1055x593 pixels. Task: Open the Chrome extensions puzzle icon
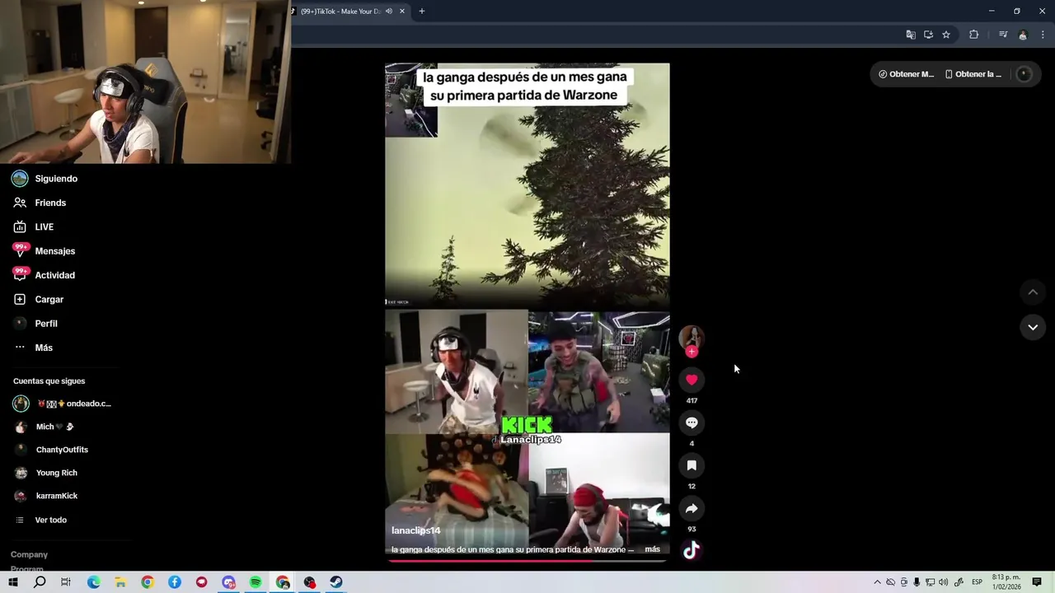click(973, 35)
